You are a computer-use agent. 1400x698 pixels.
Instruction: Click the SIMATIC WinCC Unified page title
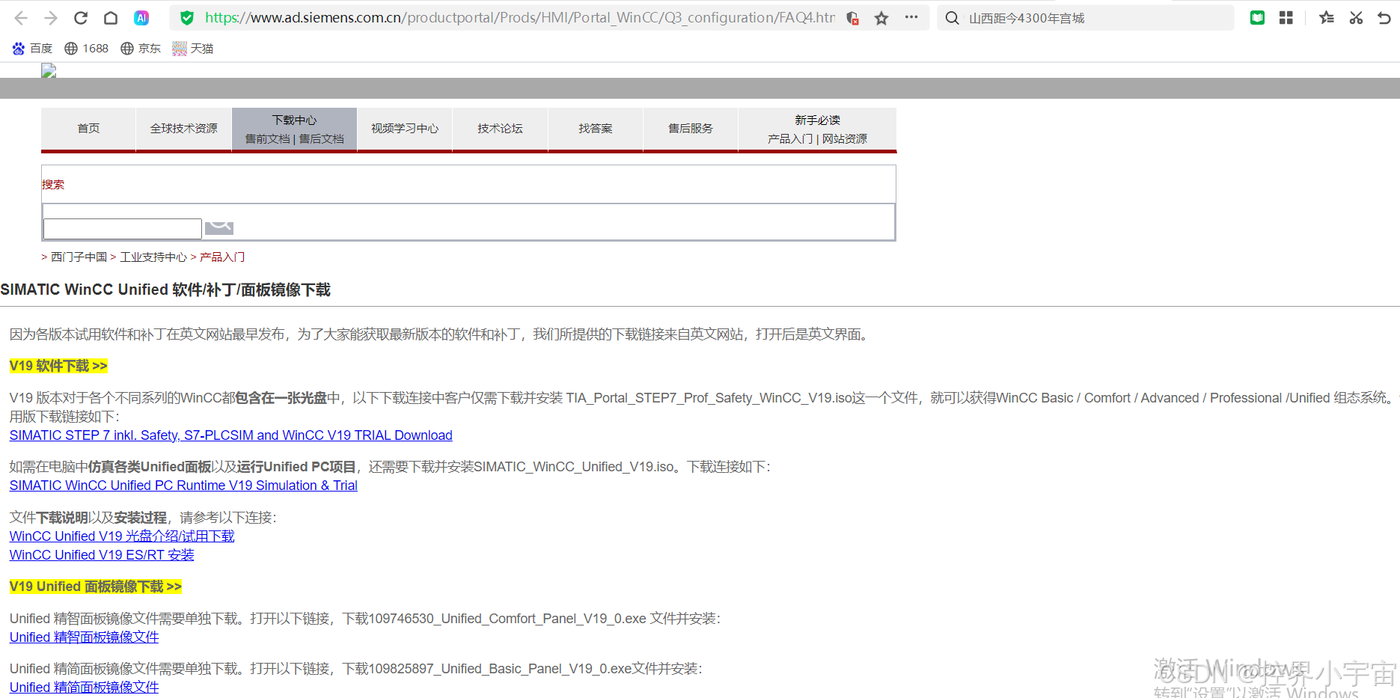[165, 290]
